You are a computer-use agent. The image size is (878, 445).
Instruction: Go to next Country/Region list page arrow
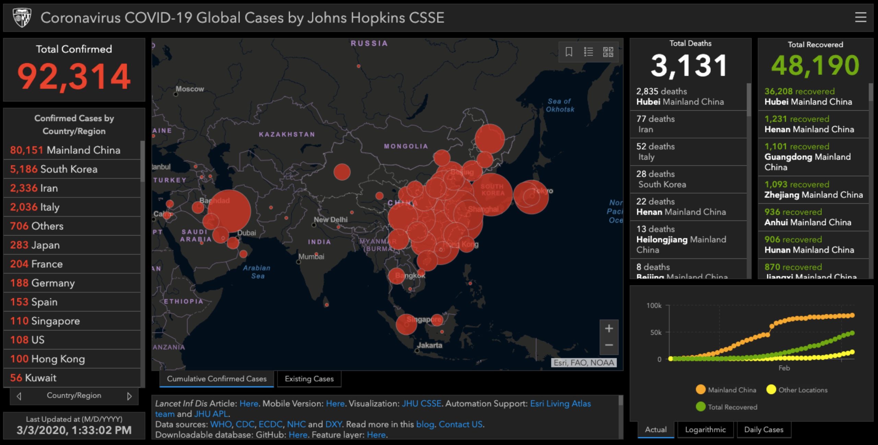click(x=129, y=396)
